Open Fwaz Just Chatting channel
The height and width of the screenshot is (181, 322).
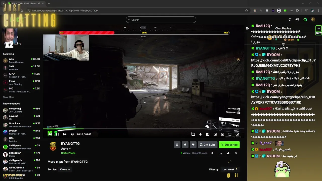point(21,83)
